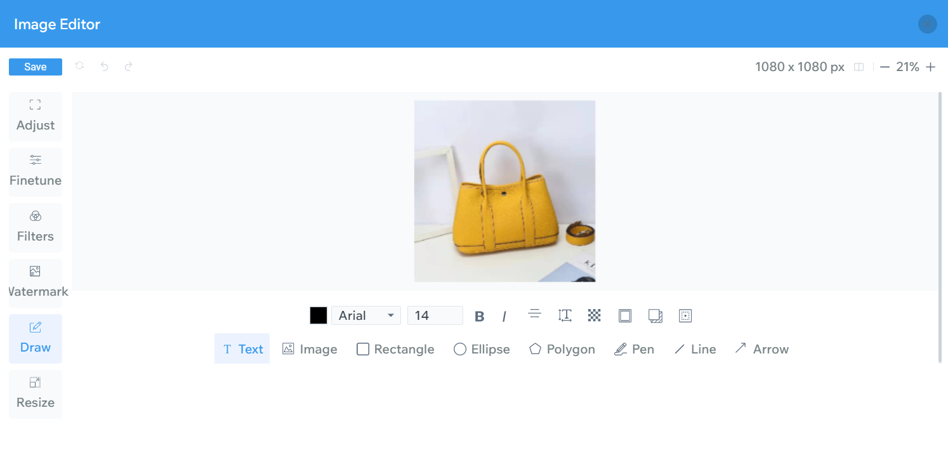This screenshot has height=462, width=948.
Task: Switch to the Finetune tab
Action: click(36, 171)
